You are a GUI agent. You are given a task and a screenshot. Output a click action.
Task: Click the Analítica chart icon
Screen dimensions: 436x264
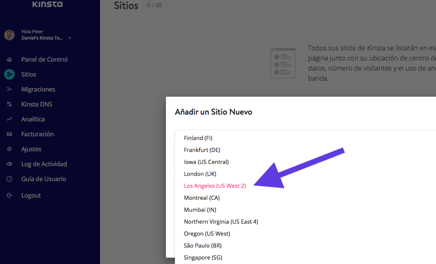9,119
